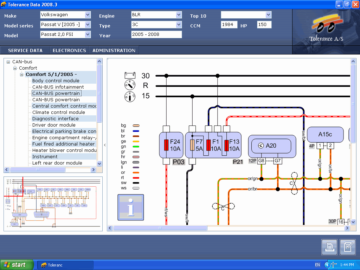
Task: Click the diagram scroll left arrow
Action: (x=110, y=228)
